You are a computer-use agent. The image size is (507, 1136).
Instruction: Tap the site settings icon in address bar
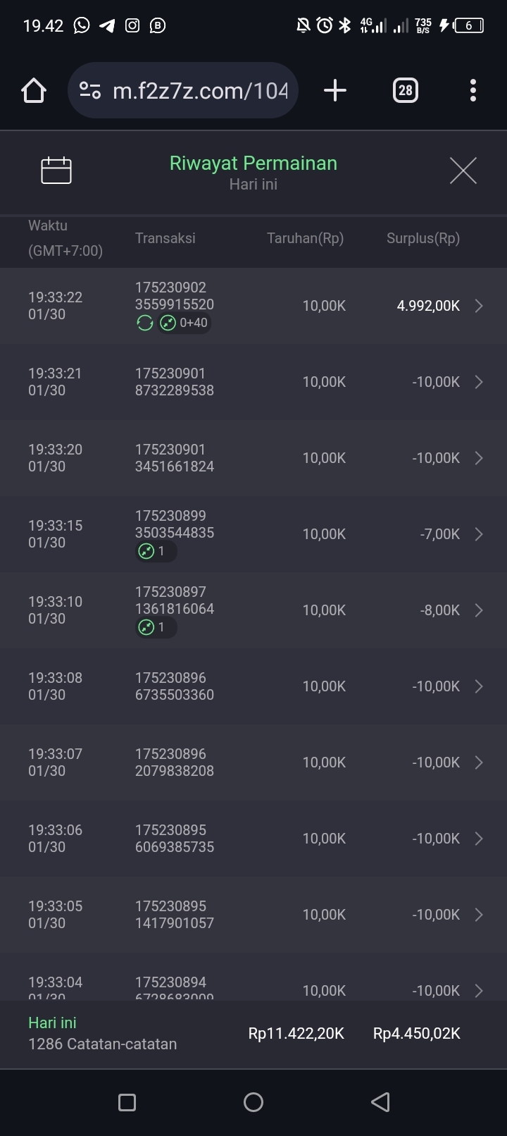coord(90,90)
